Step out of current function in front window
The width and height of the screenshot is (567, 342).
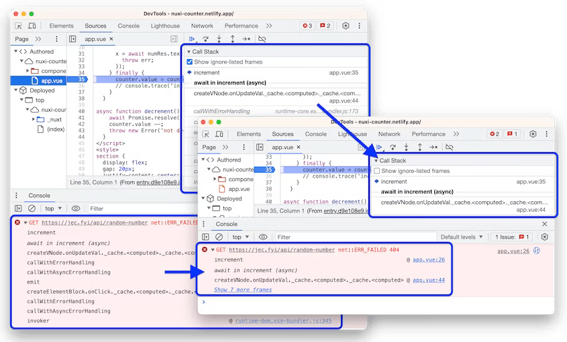(420, 147)
